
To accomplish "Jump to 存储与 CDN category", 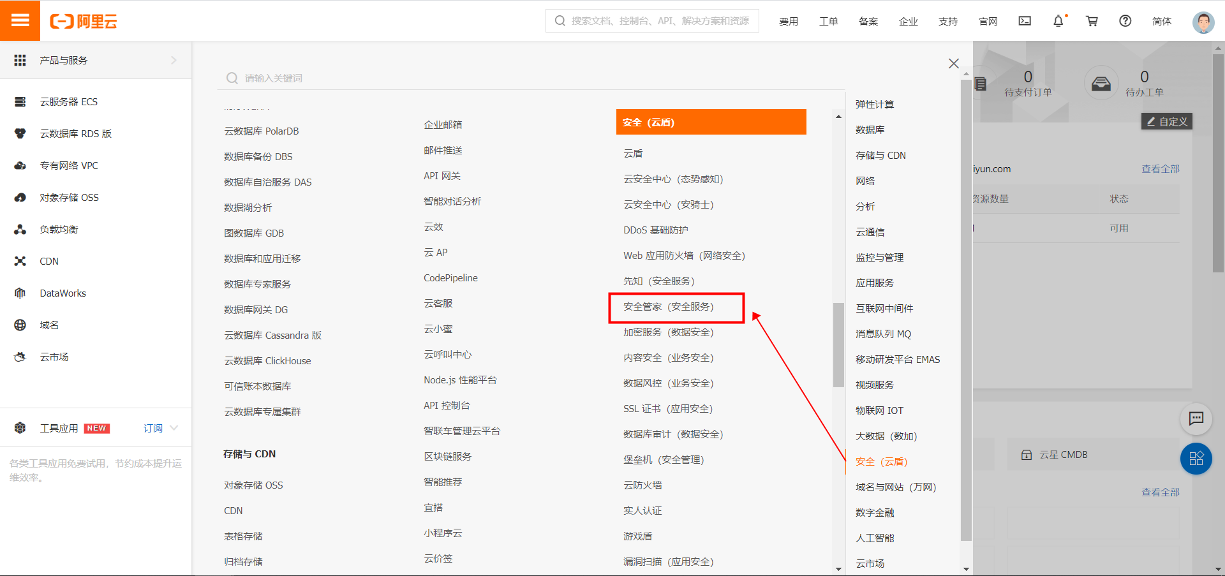I will pos(880,155).
